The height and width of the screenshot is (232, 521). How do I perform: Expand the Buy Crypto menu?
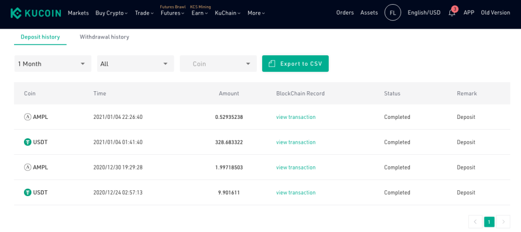coord(112,13)
